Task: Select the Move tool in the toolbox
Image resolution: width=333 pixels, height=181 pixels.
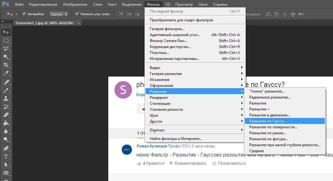Action: click(x=6, y=32)
